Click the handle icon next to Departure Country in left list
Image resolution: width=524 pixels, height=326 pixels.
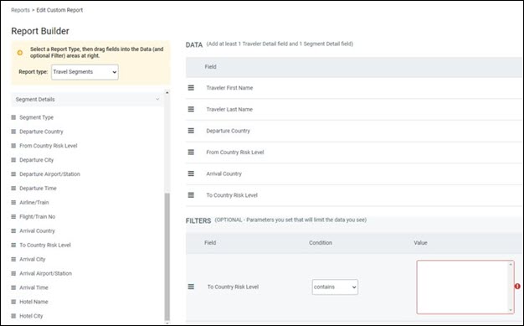13,132
